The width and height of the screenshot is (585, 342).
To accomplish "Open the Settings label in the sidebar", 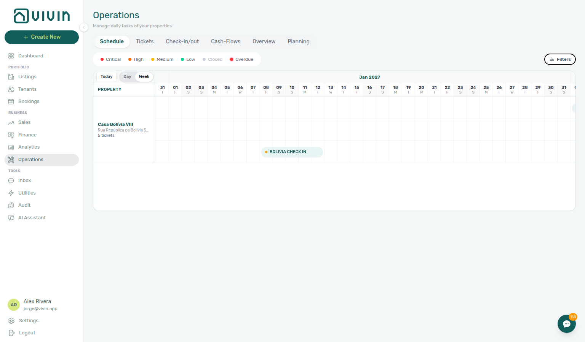I will (x=29, y=321).
